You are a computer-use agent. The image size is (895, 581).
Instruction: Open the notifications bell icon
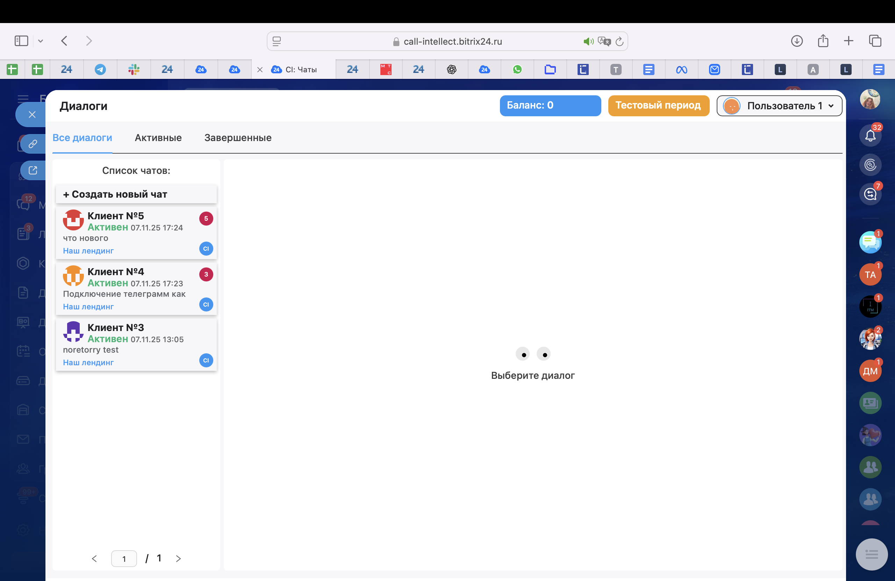pyautogui.click(x=870, y=135)
